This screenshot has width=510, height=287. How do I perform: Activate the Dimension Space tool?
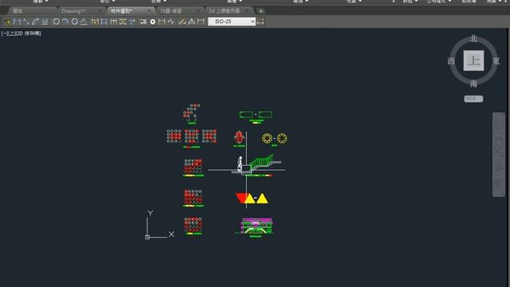pyautogui.click(x=123, y=22)
